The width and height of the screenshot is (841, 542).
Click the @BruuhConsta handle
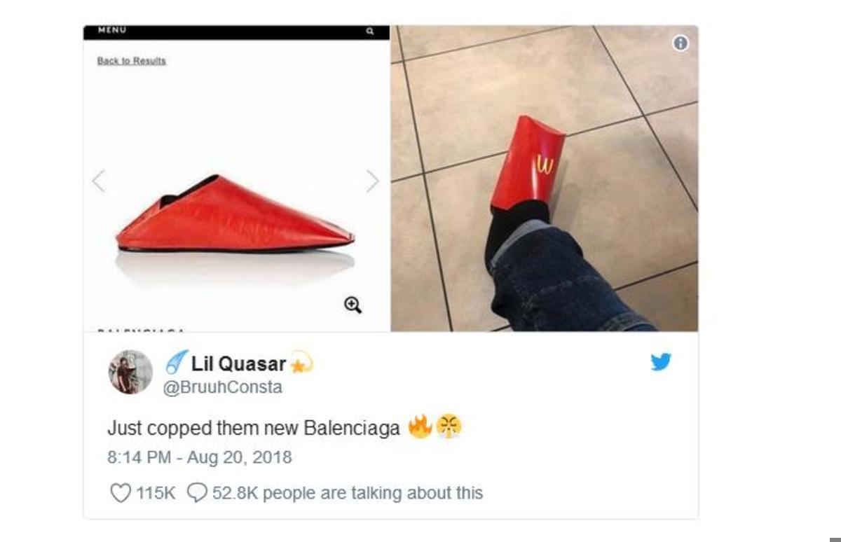pyautogui.click(x=222, y=387)
